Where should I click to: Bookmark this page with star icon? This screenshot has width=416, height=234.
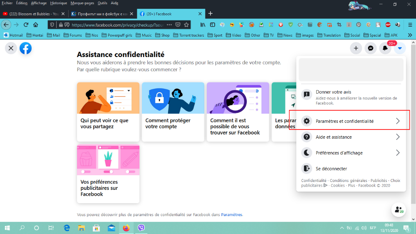pos(186,25)
